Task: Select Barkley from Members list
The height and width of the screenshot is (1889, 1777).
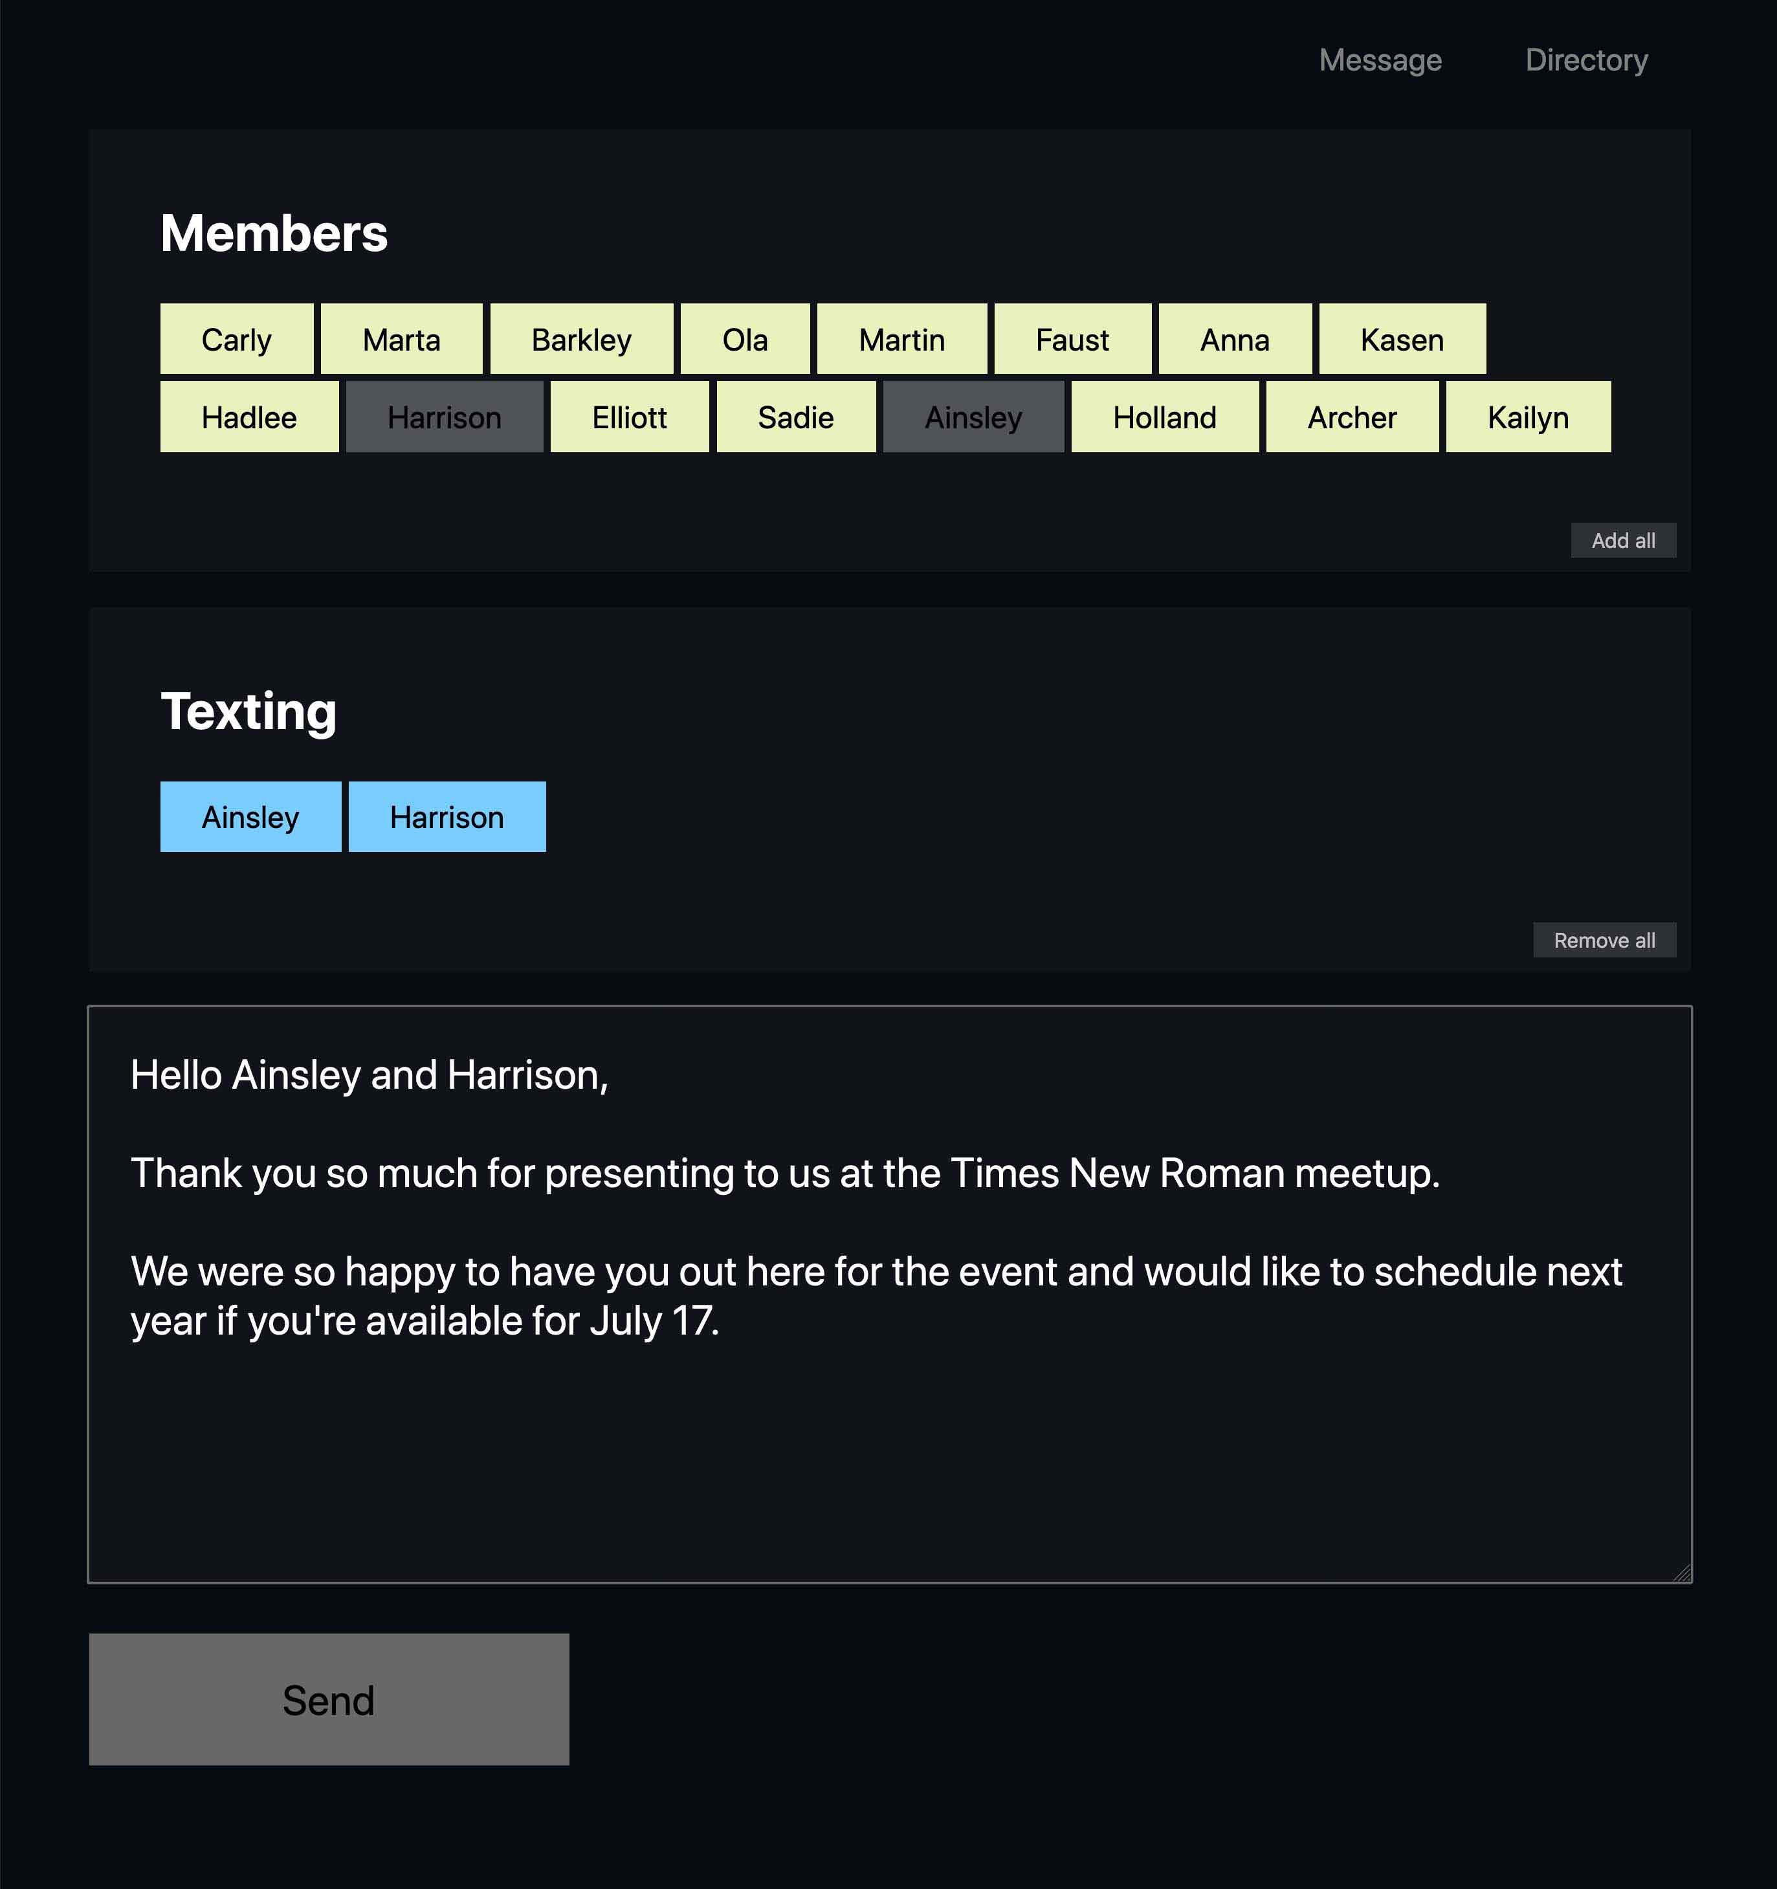Action: pos(581,341)
